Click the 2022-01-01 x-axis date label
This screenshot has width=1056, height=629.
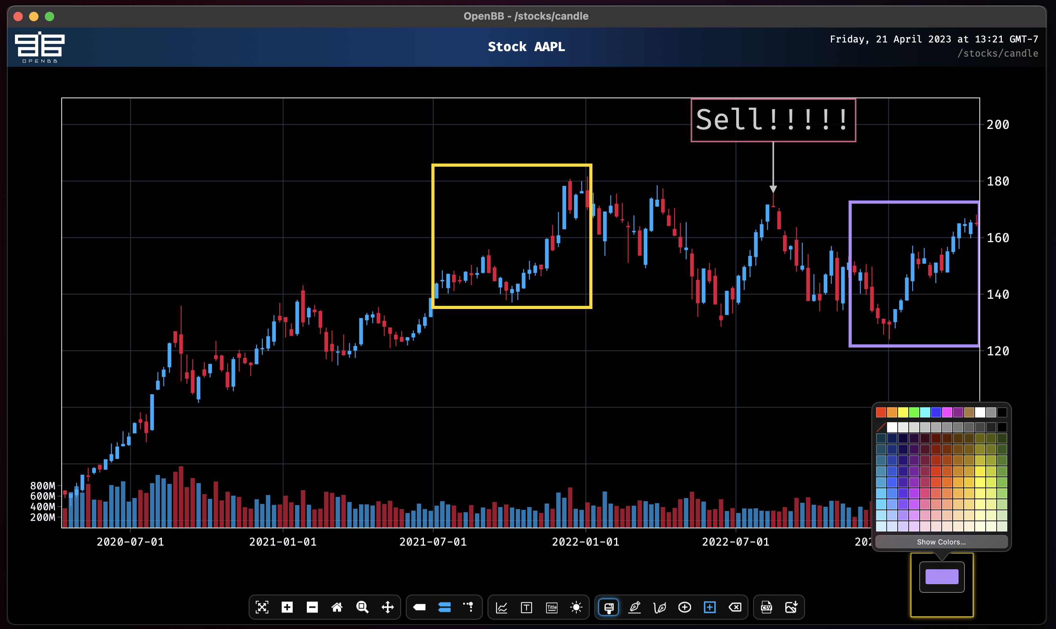(x=585, y=542)
